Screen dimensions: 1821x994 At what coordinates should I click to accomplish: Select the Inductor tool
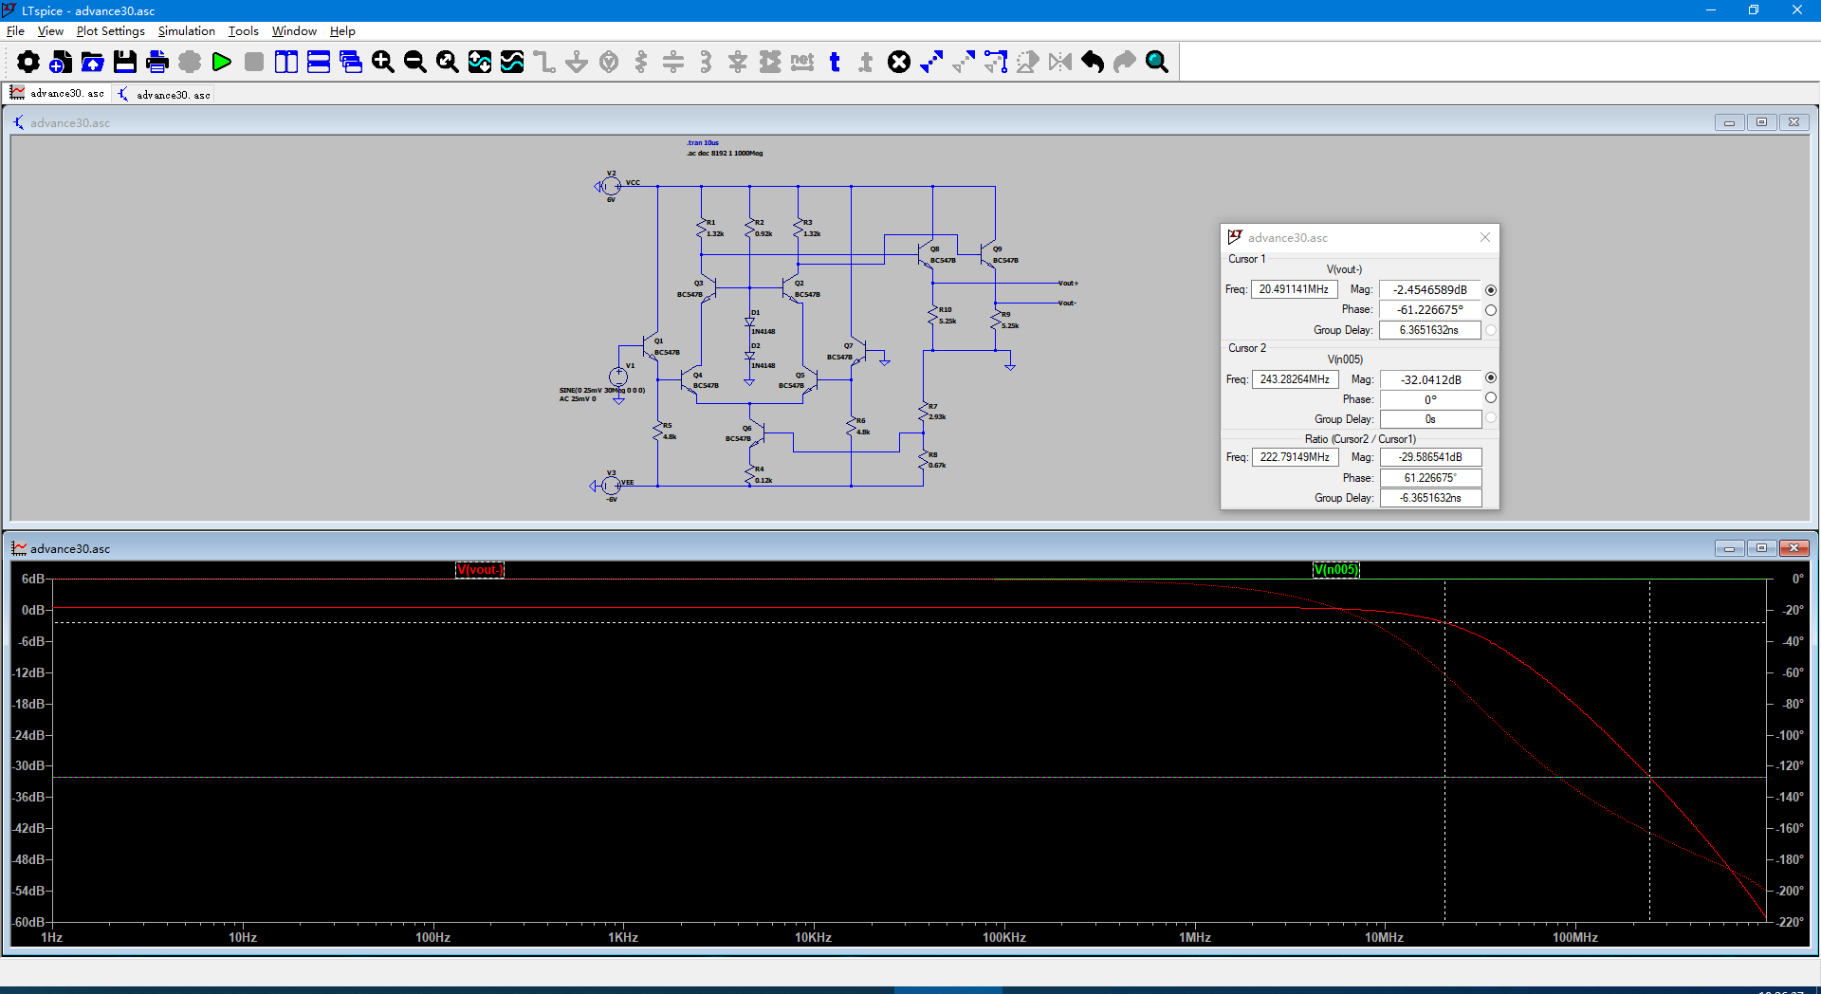[706, 62]
